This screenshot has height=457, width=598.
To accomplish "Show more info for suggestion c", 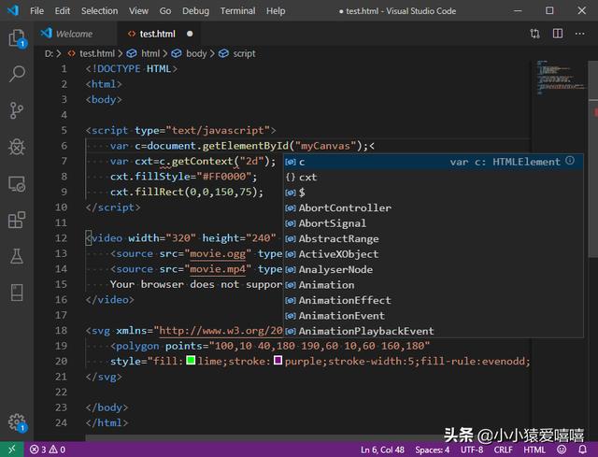I will [x=570, y=161].
